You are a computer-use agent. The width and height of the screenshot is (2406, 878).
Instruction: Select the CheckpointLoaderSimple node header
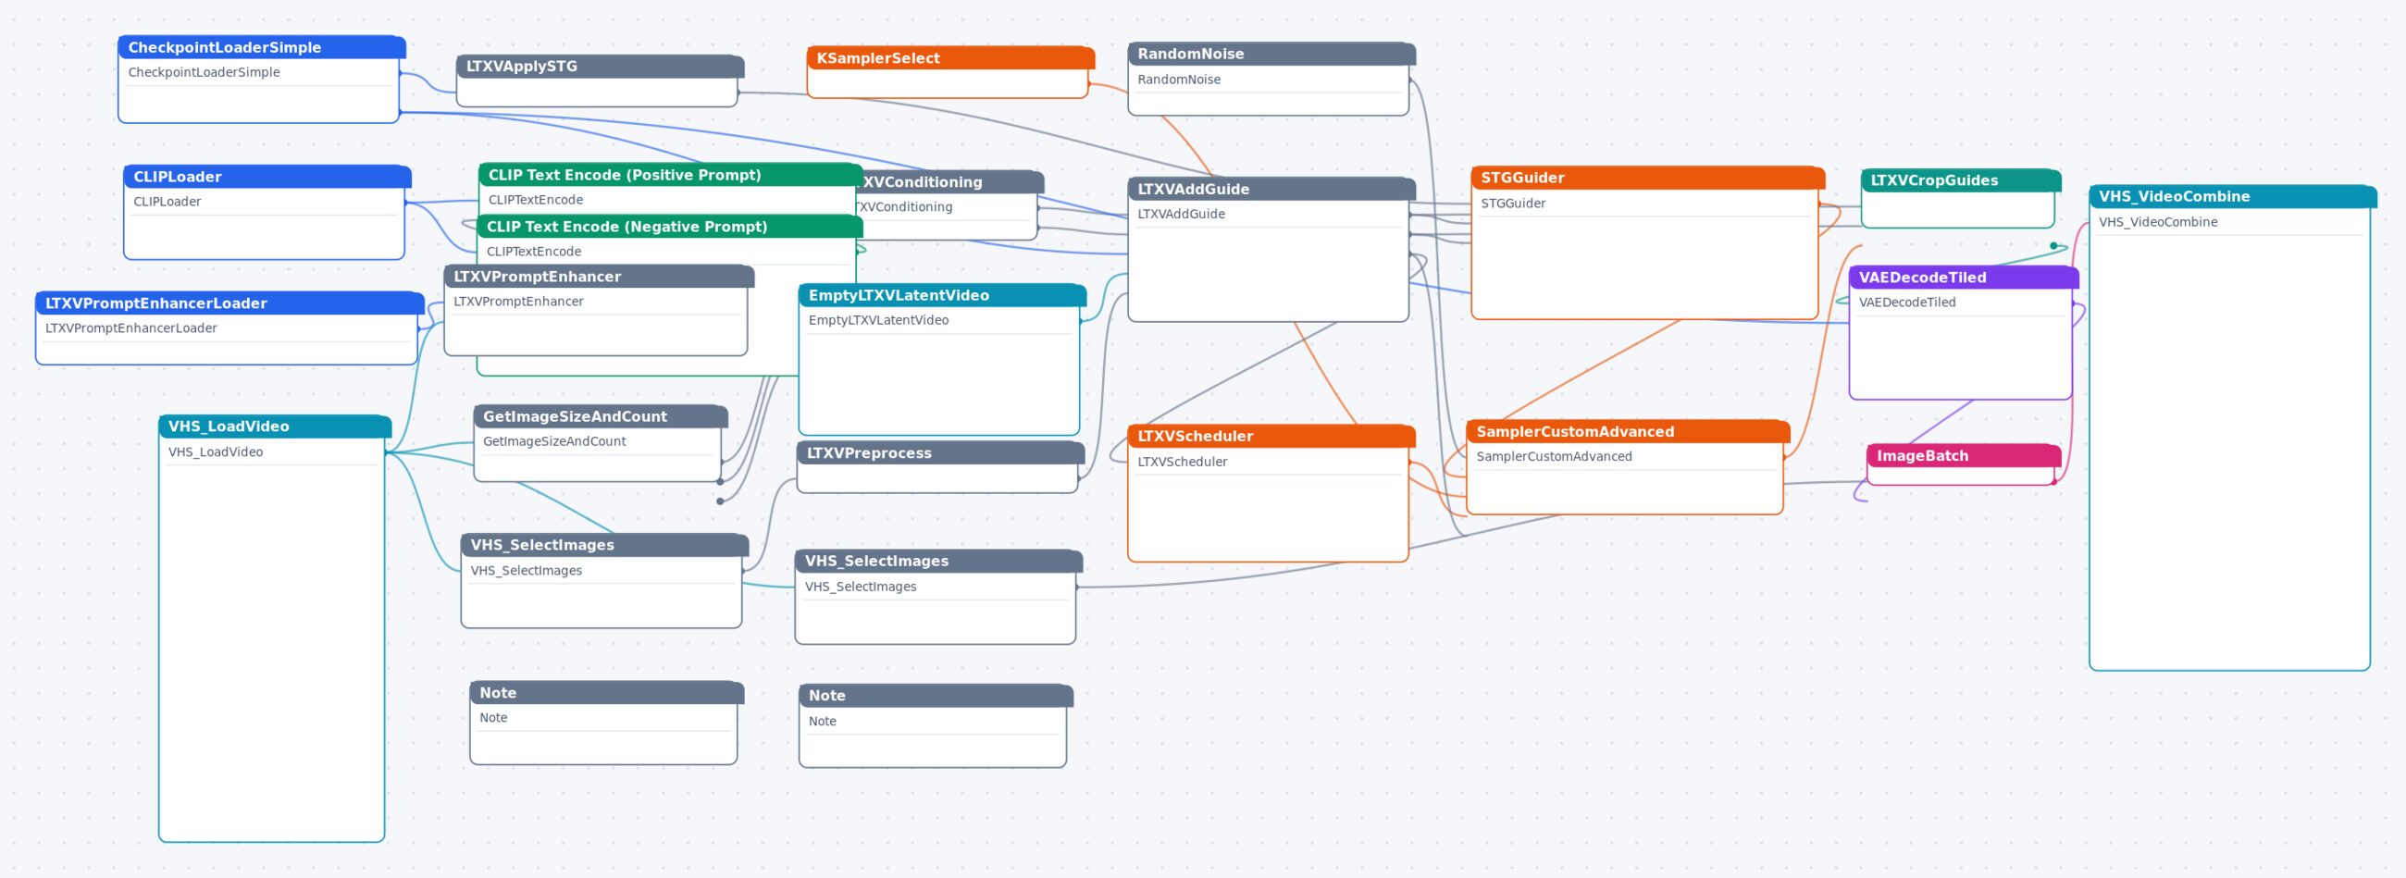262,47
